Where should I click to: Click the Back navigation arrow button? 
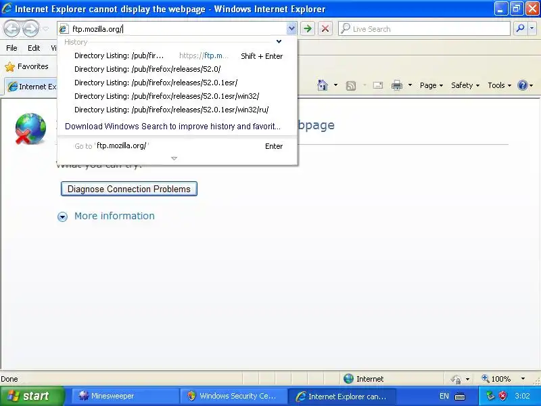click(x=12, y=28)
